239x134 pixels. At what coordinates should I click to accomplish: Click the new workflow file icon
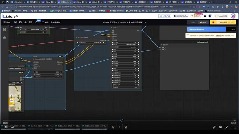pos(15,23)
